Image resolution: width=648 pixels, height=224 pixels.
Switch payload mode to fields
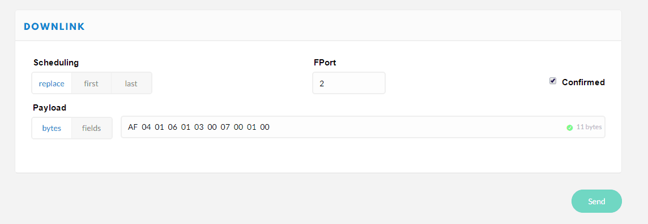pos(92,128)
